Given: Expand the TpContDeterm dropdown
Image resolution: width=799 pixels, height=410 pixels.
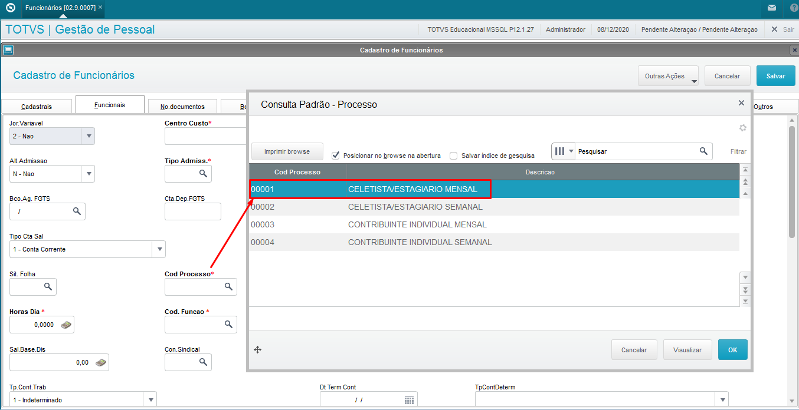Looking at the screenshot, I should point(722,400).
